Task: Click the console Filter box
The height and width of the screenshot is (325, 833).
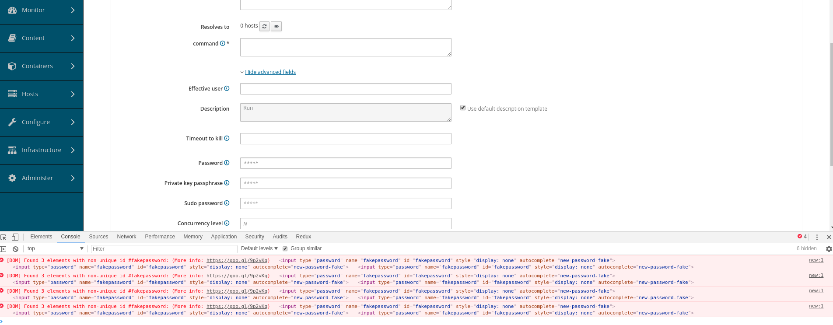Action: [x=164, y=249]
